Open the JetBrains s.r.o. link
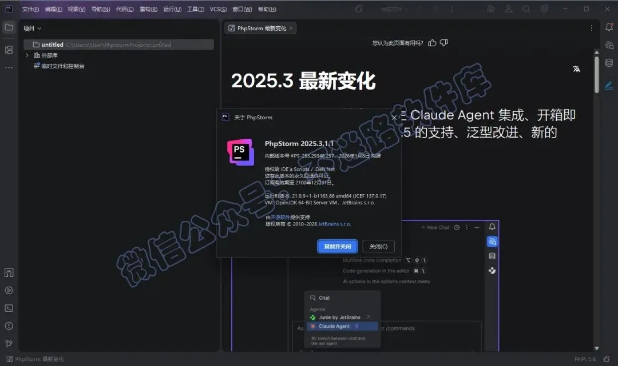The image size is (618, 366). [335, 224]
